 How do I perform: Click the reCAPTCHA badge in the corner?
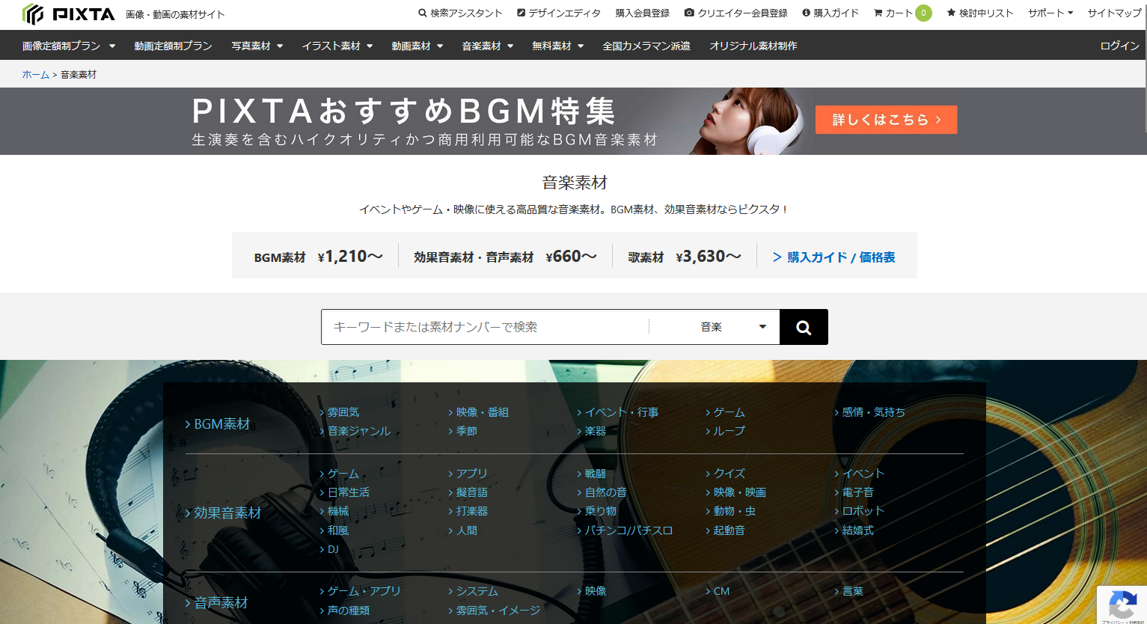click(x=1123, y=608)
